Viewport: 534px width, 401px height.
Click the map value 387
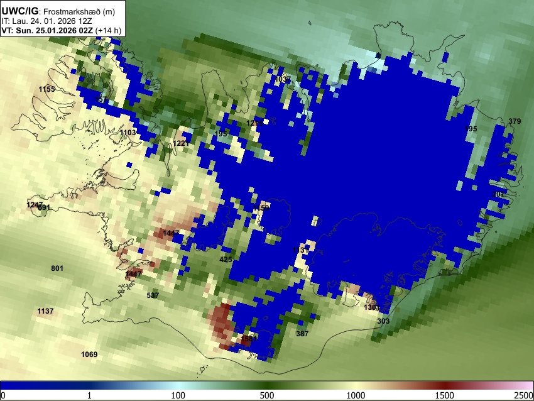302,334
